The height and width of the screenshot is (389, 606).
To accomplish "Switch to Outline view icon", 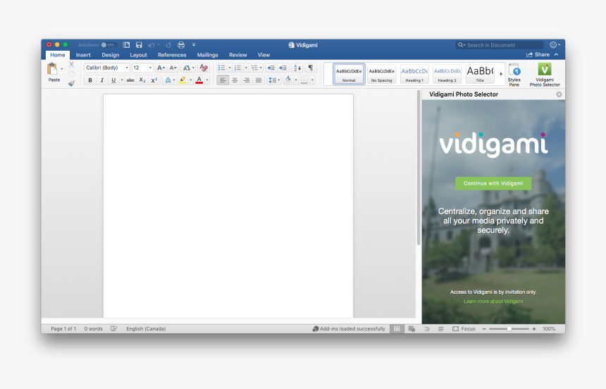I will coord(426,328).
